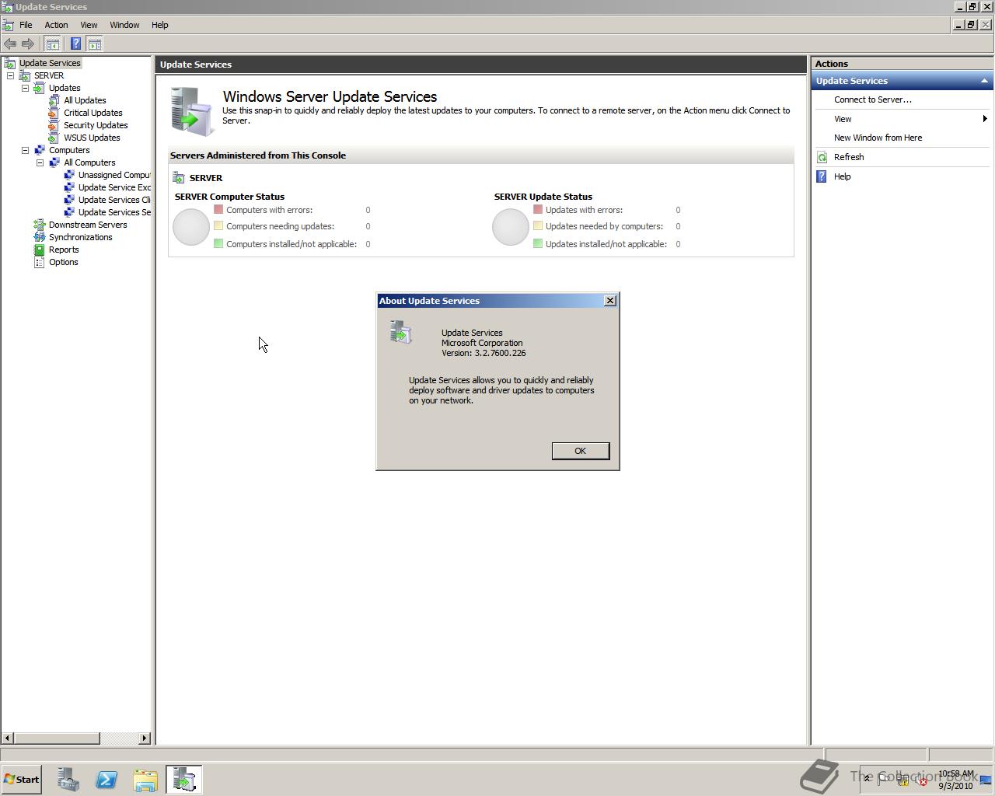The width and height of the screenshot is (995, 796).
Task: Select the All Updates node icon
Action: tap(54, 100)
